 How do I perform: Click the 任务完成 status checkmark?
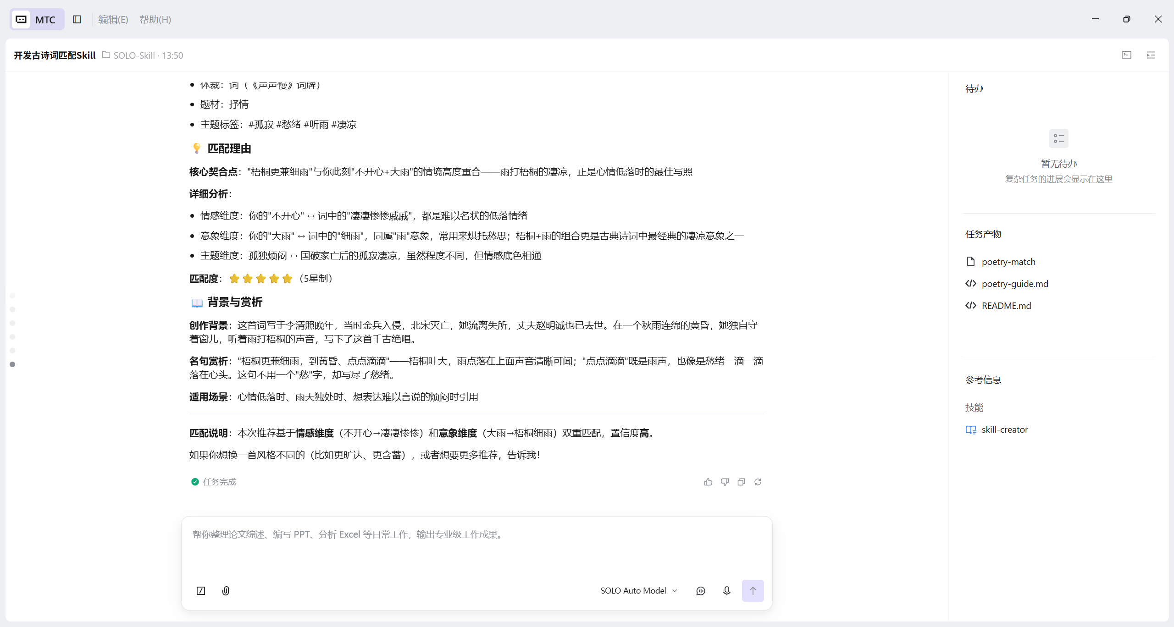coord(195,482)
